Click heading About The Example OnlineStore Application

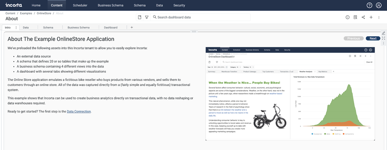click(61, 39)
